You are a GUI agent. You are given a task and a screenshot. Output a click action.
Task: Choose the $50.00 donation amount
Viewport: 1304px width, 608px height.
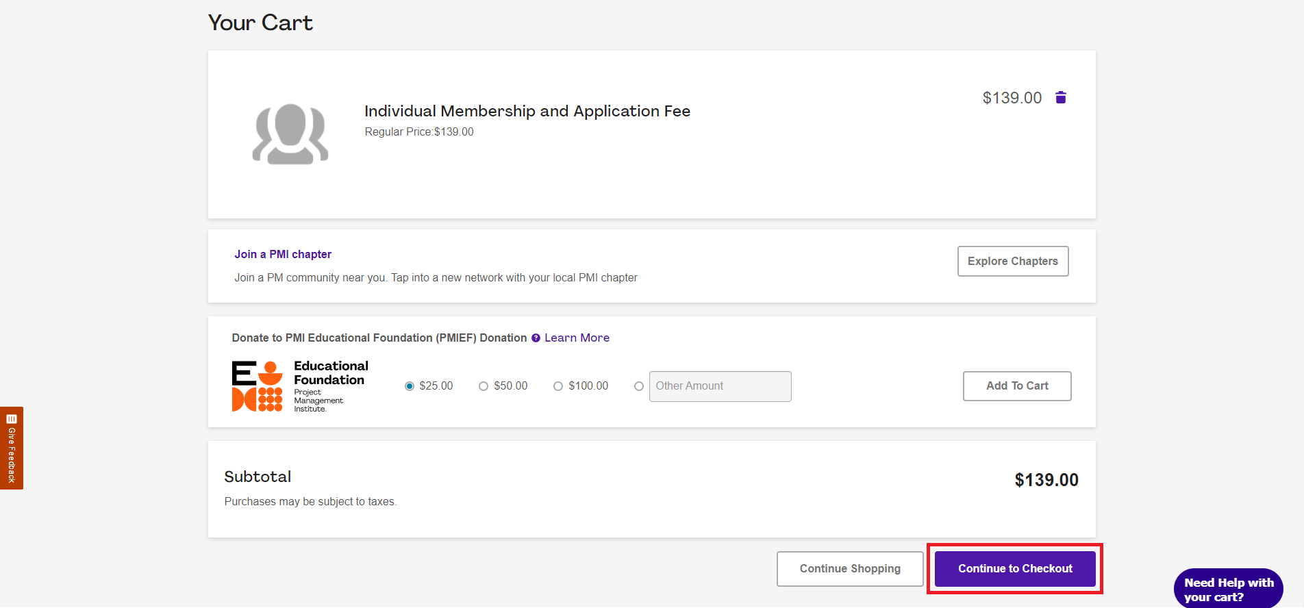(x=484, y=386)
